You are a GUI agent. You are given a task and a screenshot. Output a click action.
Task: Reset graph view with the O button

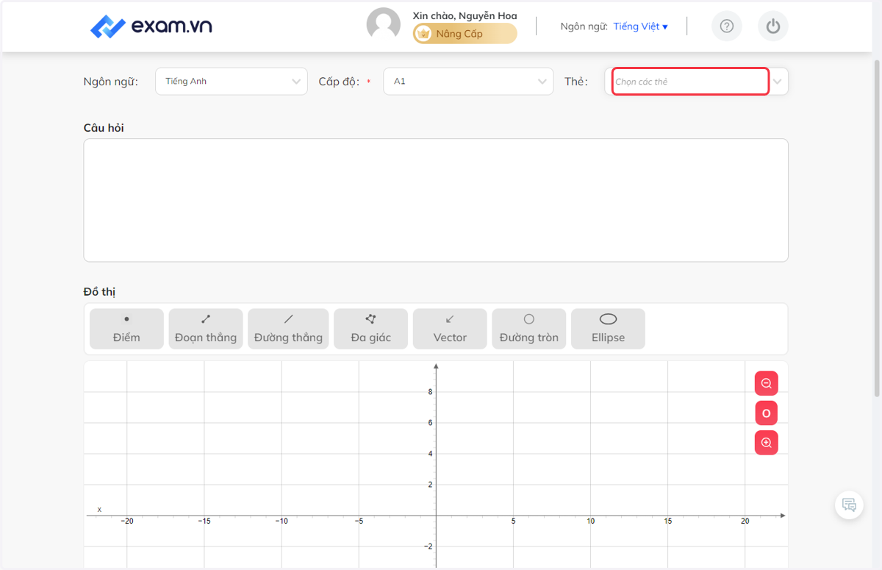(767, 413)
